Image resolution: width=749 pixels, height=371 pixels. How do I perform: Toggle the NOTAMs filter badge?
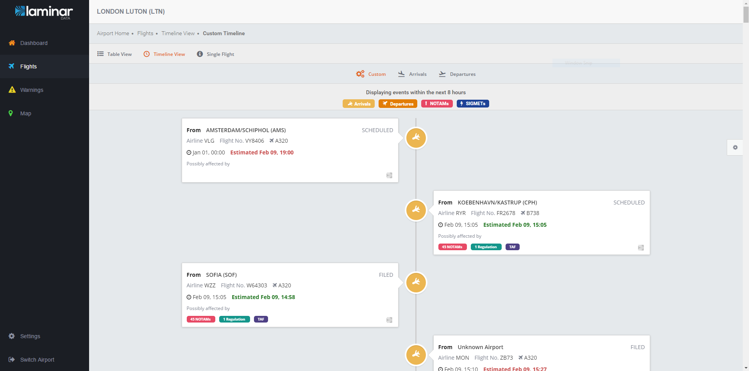[437, 104]
